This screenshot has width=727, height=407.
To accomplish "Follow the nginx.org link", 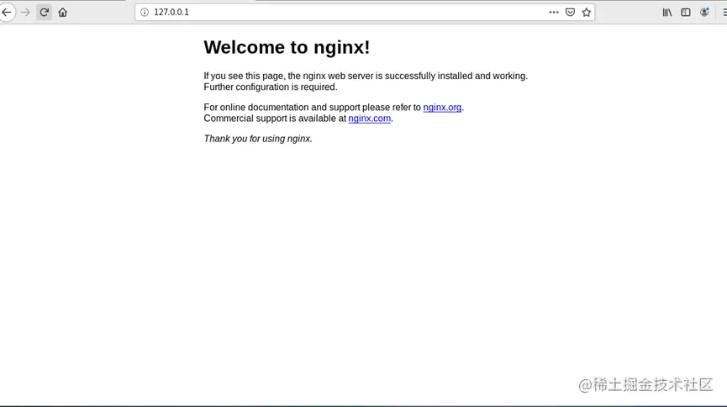I will pyautogui.click(x=442, y=107).
